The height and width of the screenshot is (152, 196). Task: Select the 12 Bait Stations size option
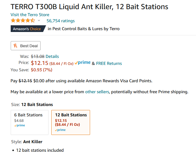click(x=71, y=122)
